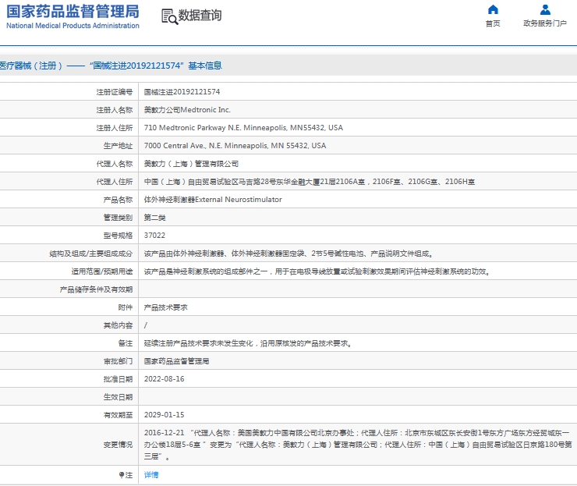This screenshot has width=577, height=486.
Task: Click the 数据查询 heading text
Action: coord(200,16)
